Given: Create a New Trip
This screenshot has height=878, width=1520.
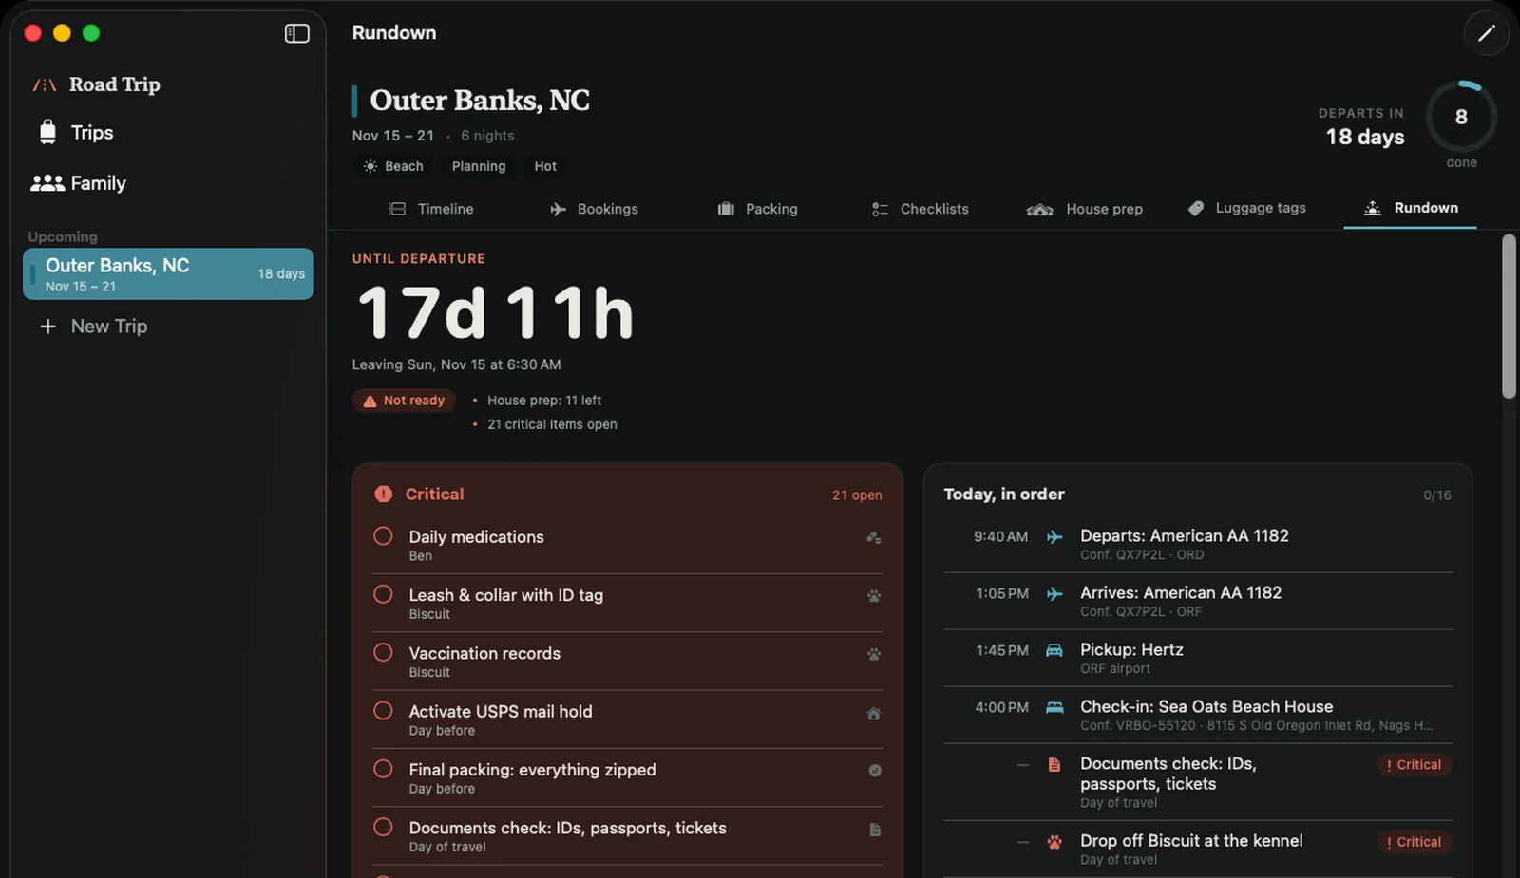Looking at the screenshot, I should (93, 327).
